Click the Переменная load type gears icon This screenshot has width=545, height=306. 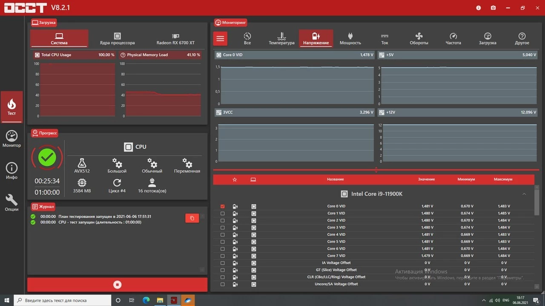click(x=187, y=163)
